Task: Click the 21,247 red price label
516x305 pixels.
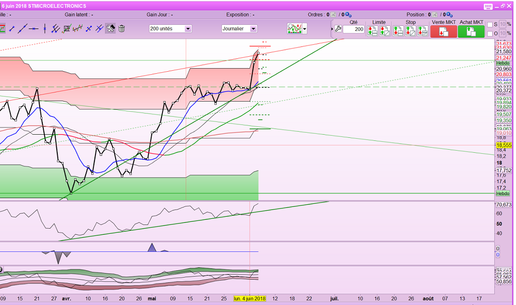Action: coord(504,58)
